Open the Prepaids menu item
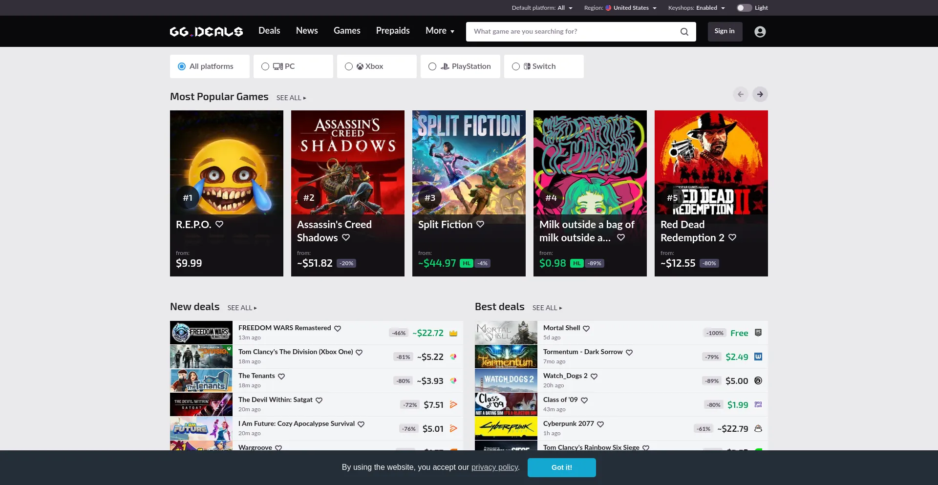The width and height of the screenshot is (938, 485). click(393, 31)
